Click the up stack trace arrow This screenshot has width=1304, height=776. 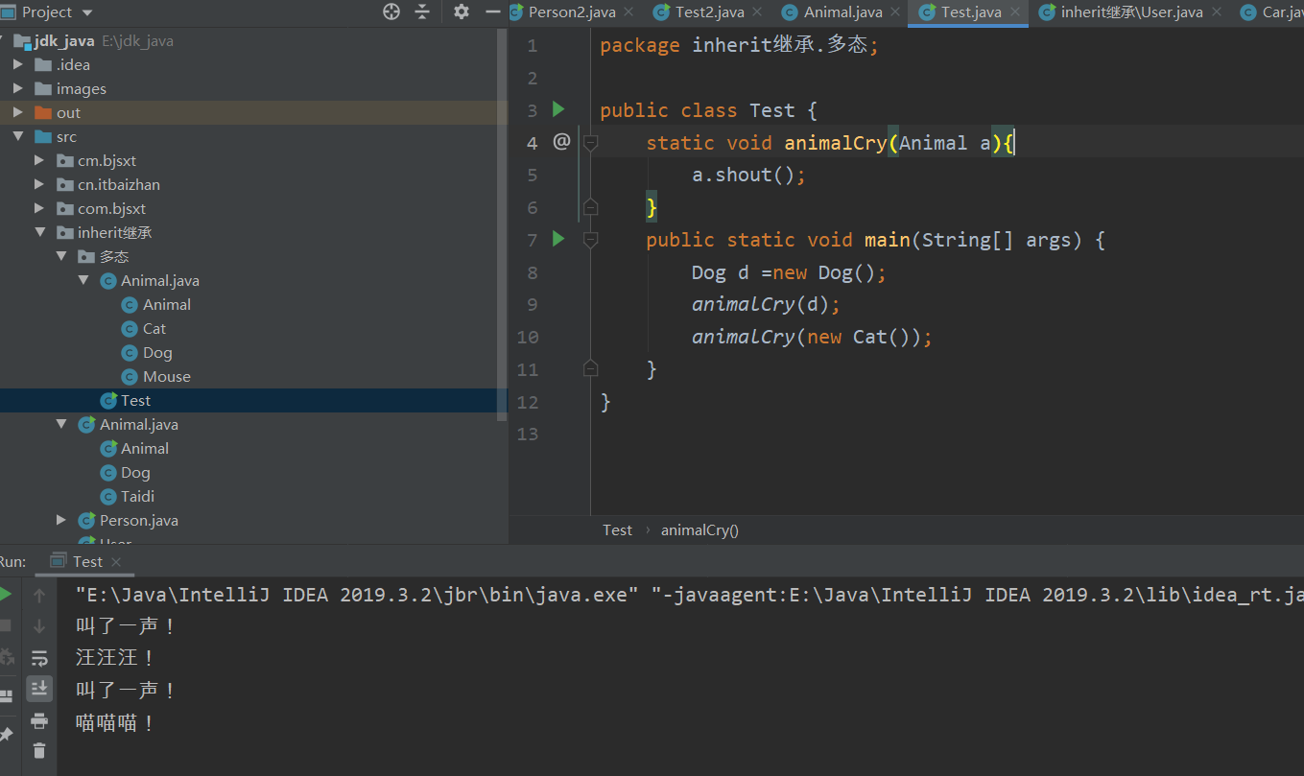pyautogui.click(x=39, y=596)
